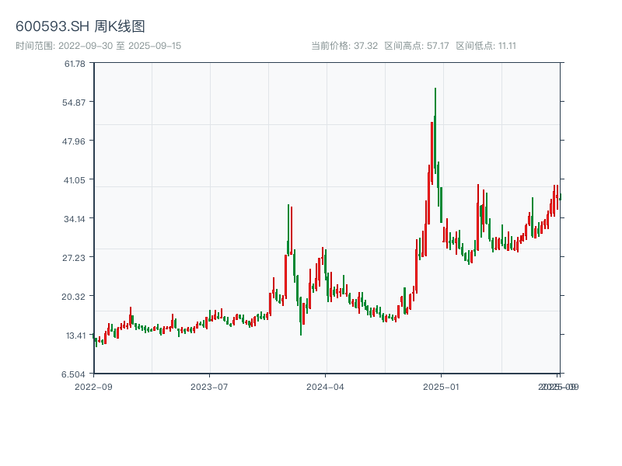Image resolution: width=622 pixels, height=466 pixels.
Task: Click the x-axis label 2023-07
Action: click(x=209, y=387)
